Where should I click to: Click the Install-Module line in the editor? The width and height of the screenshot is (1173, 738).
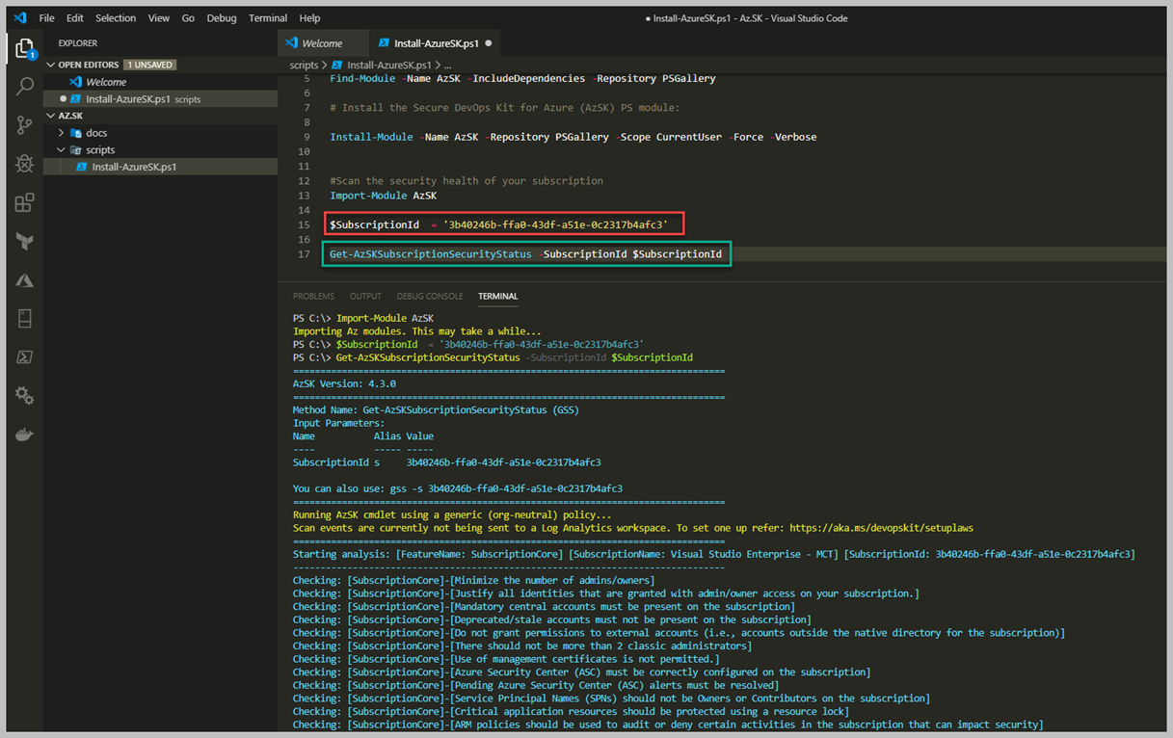(x=573, y=137)
